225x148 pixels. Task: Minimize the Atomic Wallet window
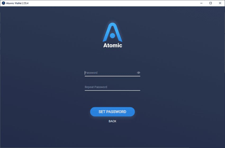click(x=201, y=3)
